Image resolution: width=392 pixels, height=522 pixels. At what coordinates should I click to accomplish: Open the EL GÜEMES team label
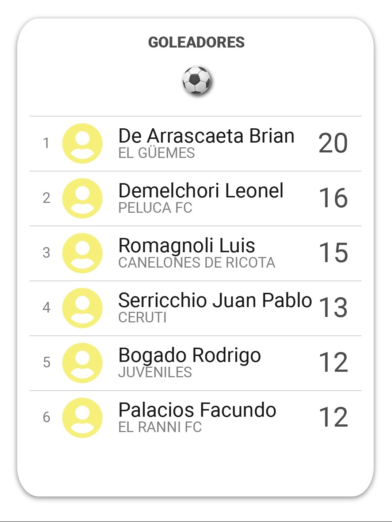click(156, 153)
